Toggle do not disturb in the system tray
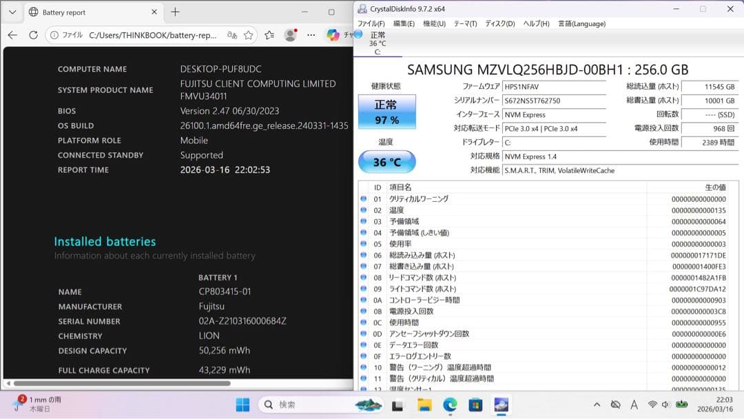 point(615,405)
